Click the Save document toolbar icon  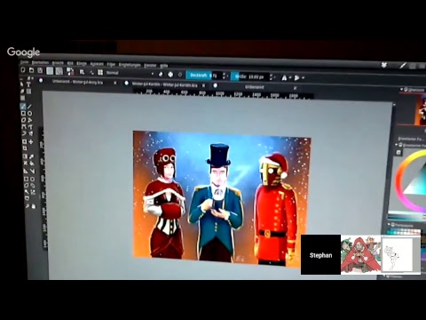(40, 70)
